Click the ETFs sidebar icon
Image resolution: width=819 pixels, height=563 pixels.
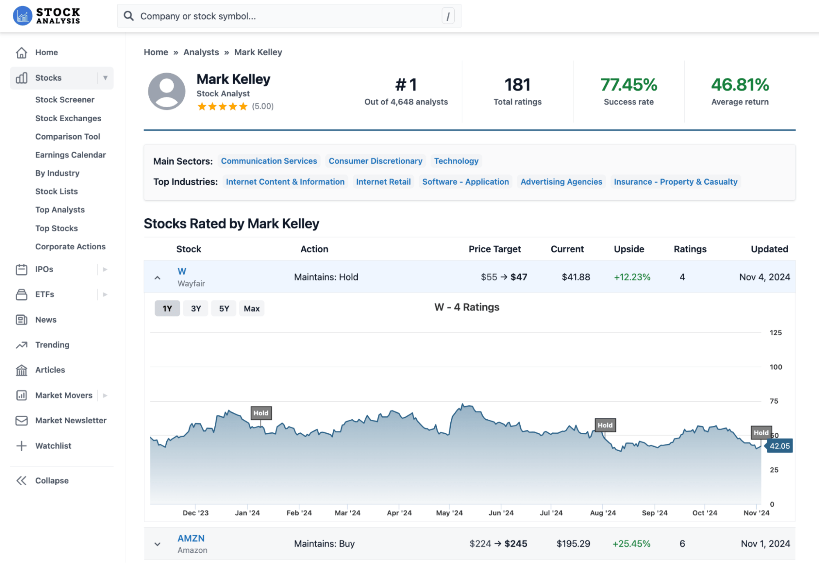click(21, 294)
